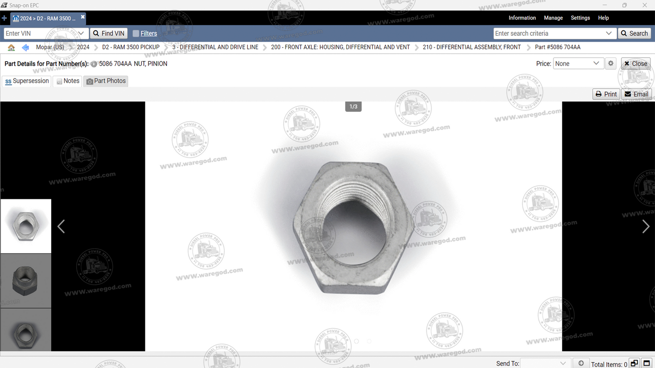Click the Supersession SS icon
Viewport: 655px width, 368px height.
point(8,81)
